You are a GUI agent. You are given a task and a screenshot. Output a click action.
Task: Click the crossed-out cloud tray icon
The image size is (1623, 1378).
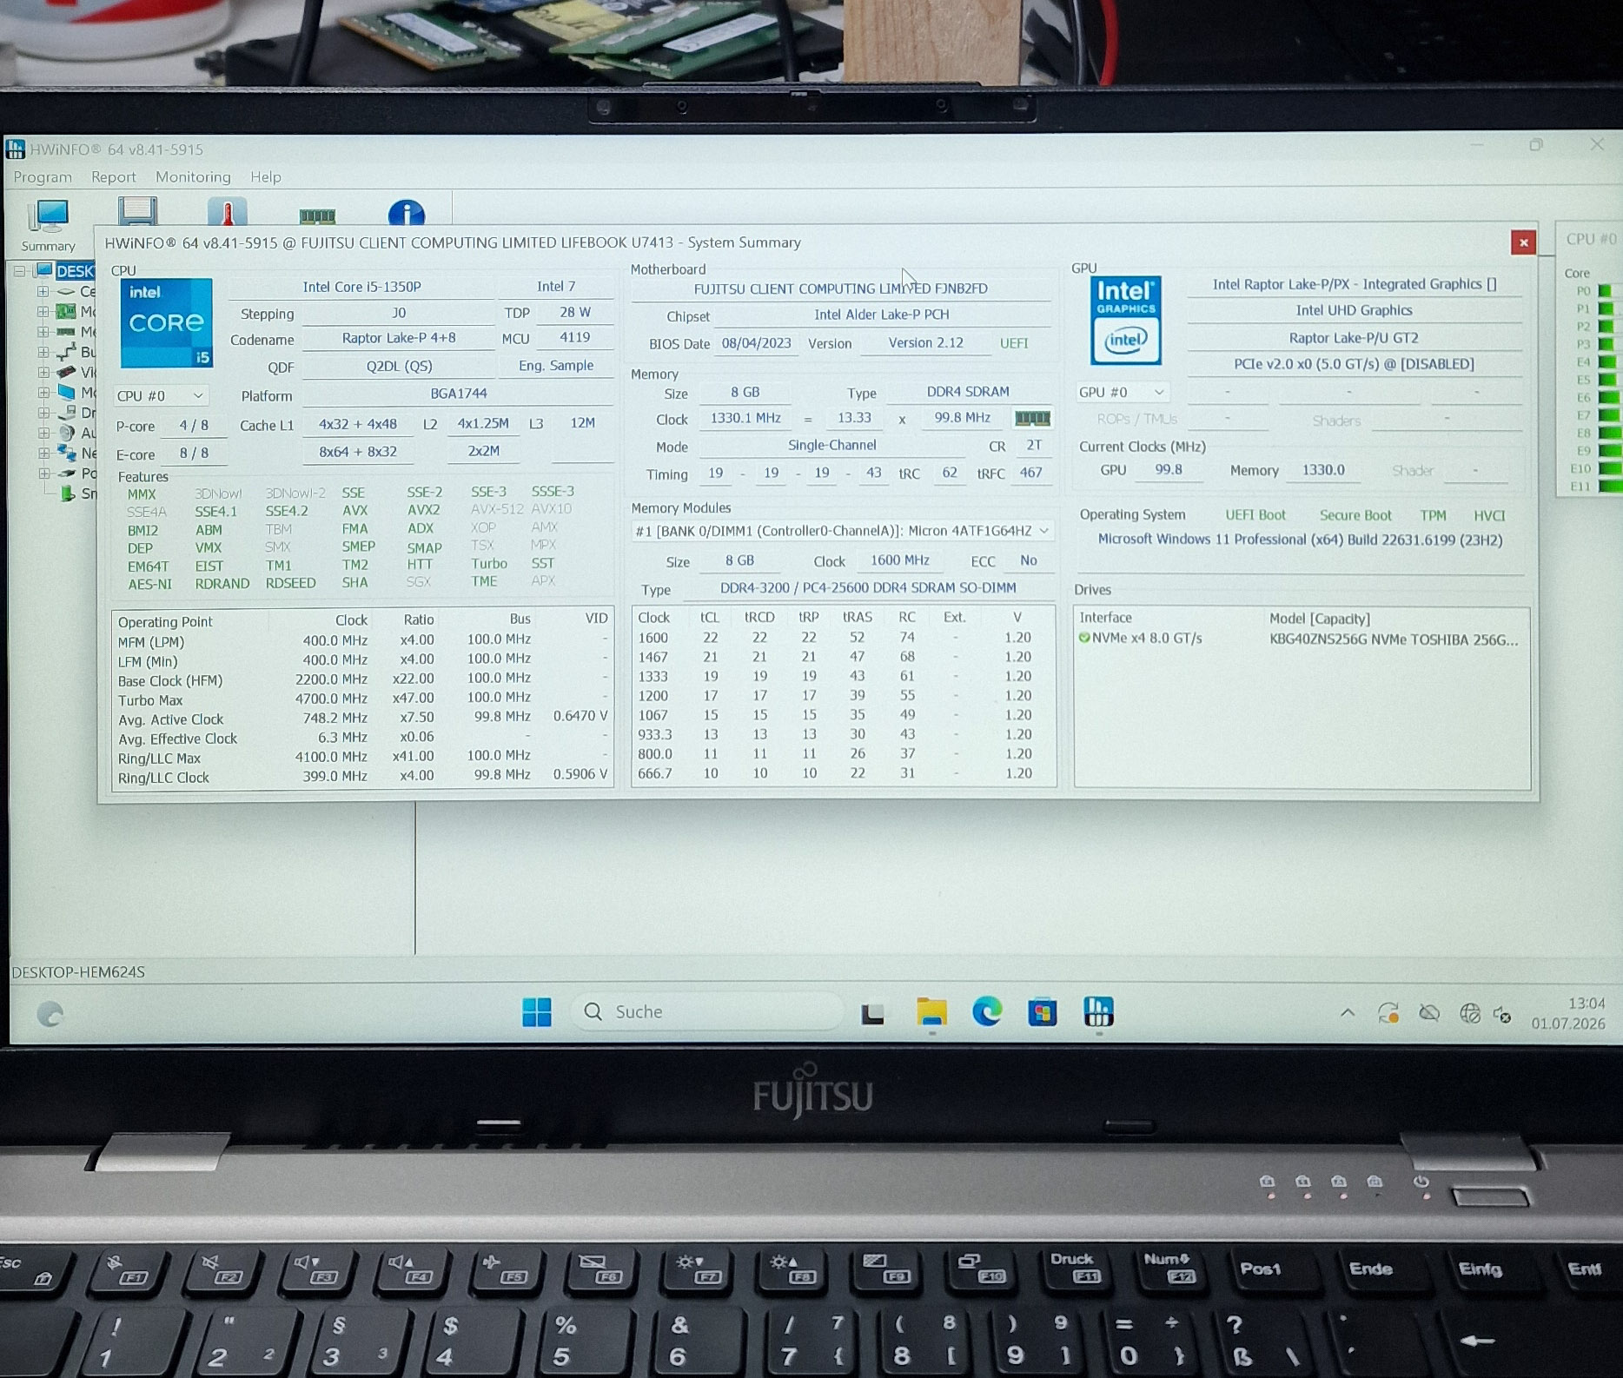(x=1429, y=1013)
